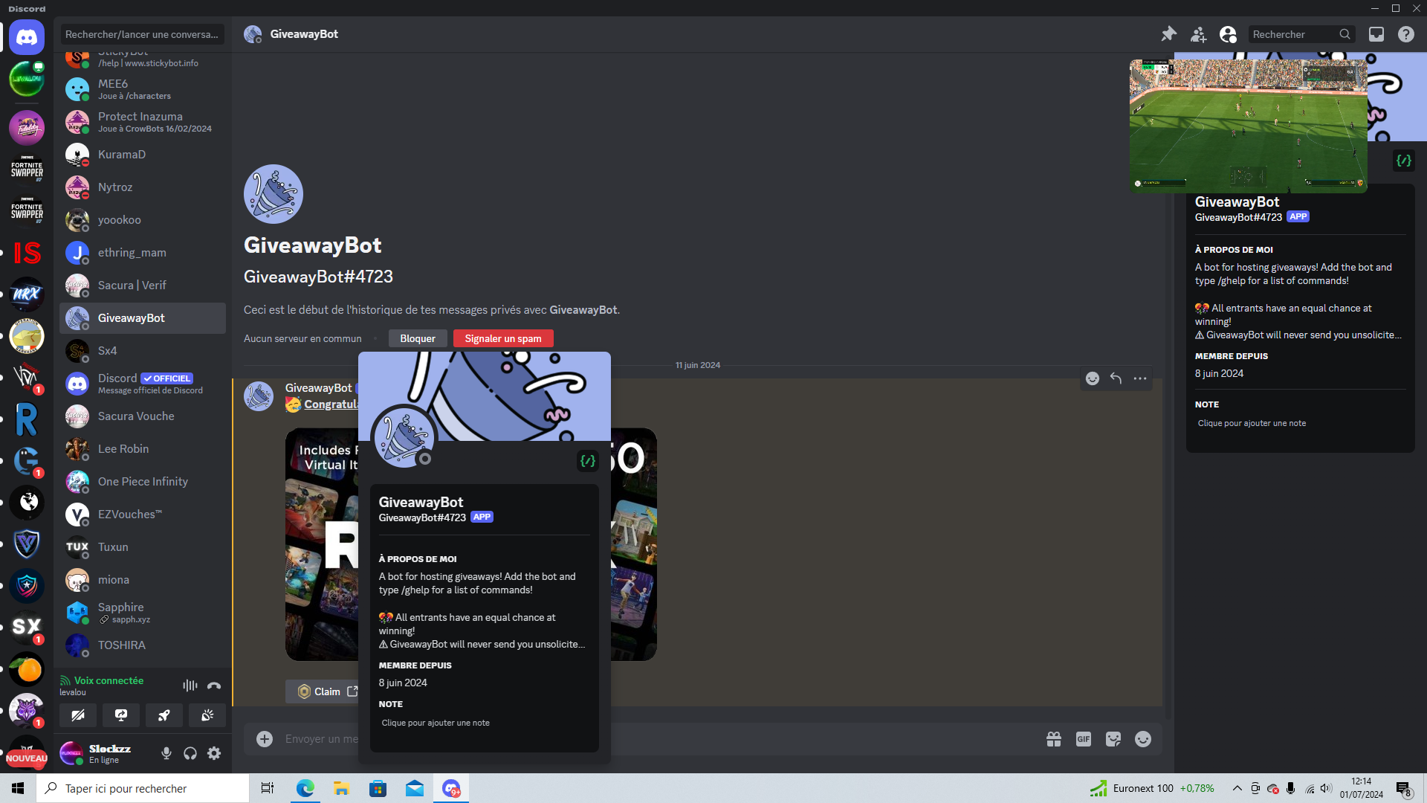Screen dimensions: 1427x803
Task: Open the TOSHIRA conversation
Action: pos(143,645)
